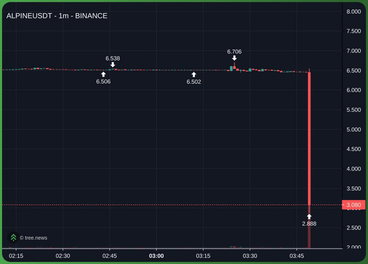Select the 02:15 time axis label
This screenshot has width=368, height=264.
point(16,256)
